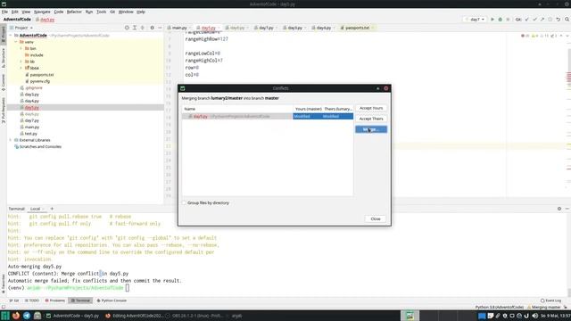Open the Git menu
This screenshot has height=321, width=571.
[x=112, y=12]
